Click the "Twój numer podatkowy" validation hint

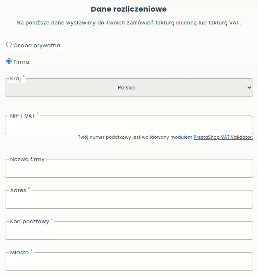pyautogui.click(x=135, y=137)
